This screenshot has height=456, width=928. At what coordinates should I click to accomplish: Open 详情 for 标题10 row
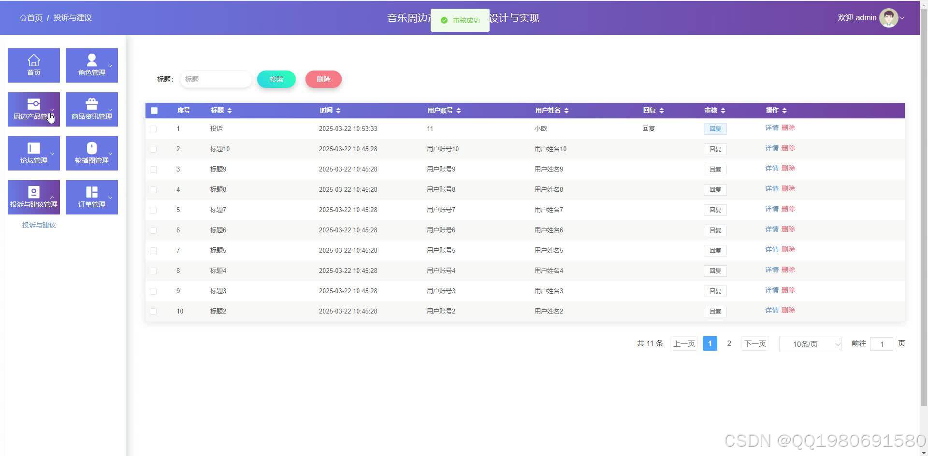click(x=772, y=148)
